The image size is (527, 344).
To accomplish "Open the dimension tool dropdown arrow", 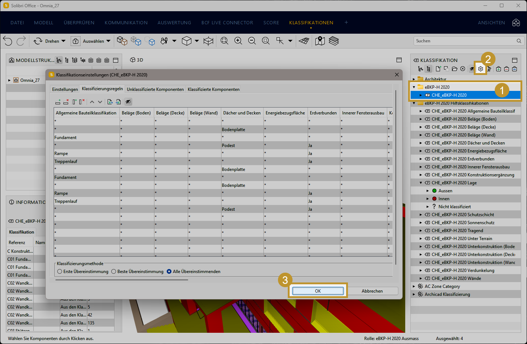I will point(290,41).
